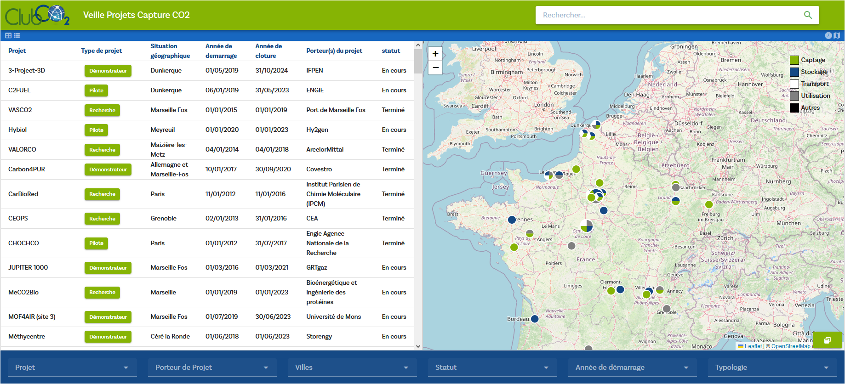845x384 pixels.
Task: Click the Université de Mons cell
Action: [334, 317]
